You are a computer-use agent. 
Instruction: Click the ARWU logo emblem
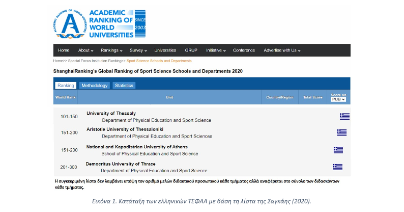70,24
